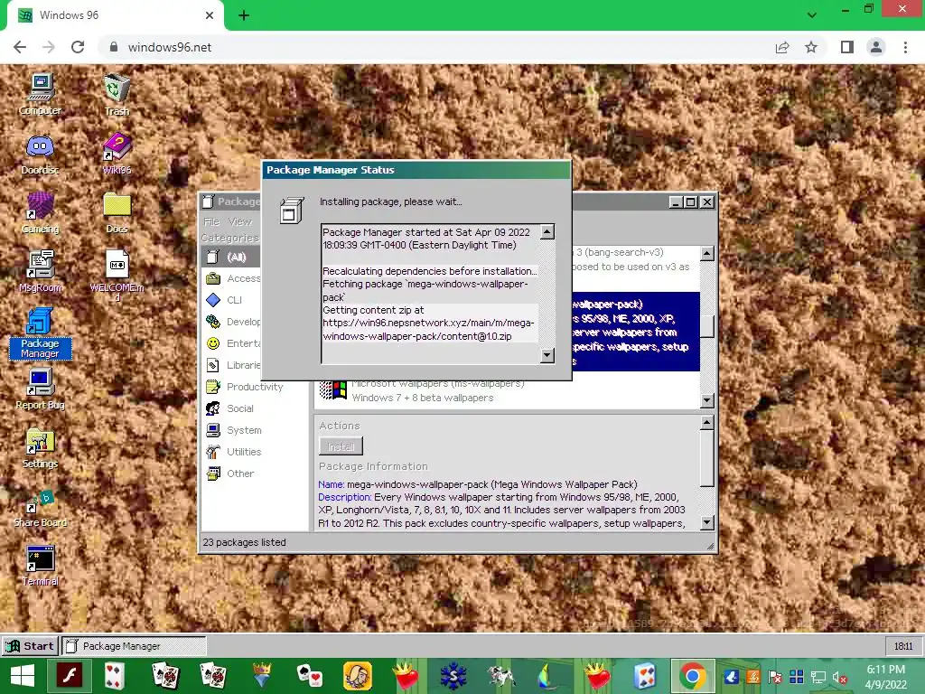Image resolution: width=925 pixels, height=694 pixels.
Task: Click the muted volume tray icon
Action: pos(840,677)
